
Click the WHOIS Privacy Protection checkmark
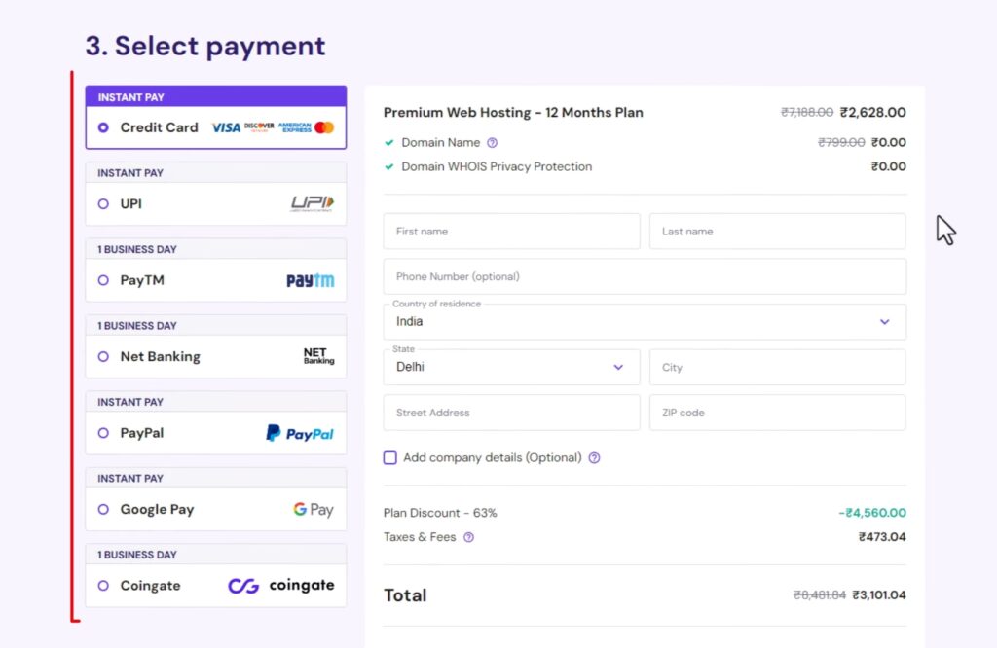coord(389,167)
